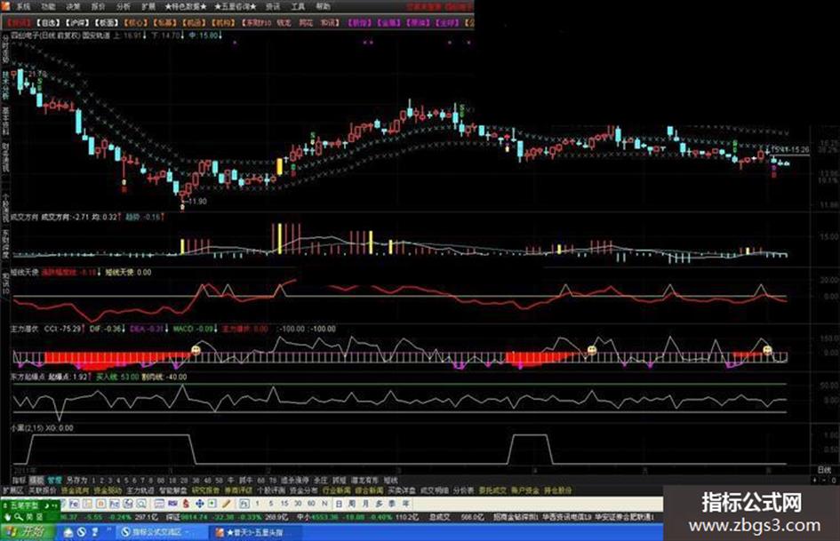This screenshot has height=541, width=840.
Task: Switch to the 指标 tab below the chart
Action: click(x=19, y=480)
